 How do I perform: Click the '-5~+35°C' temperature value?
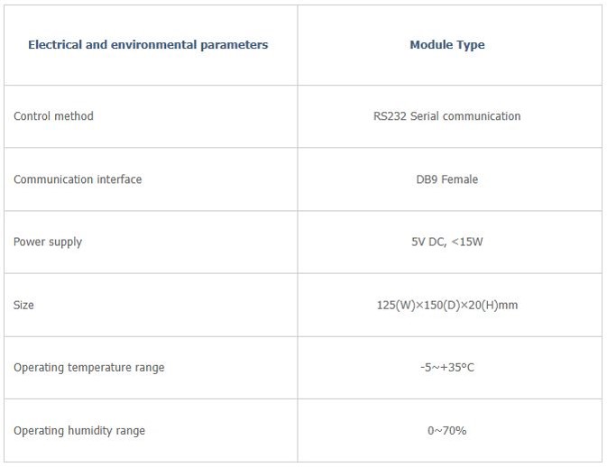pos(446,367)
